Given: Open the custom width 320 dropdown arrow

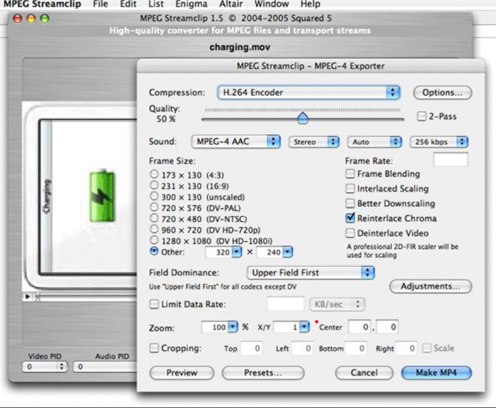Looking at the screenshot, I should click(237, 252).
